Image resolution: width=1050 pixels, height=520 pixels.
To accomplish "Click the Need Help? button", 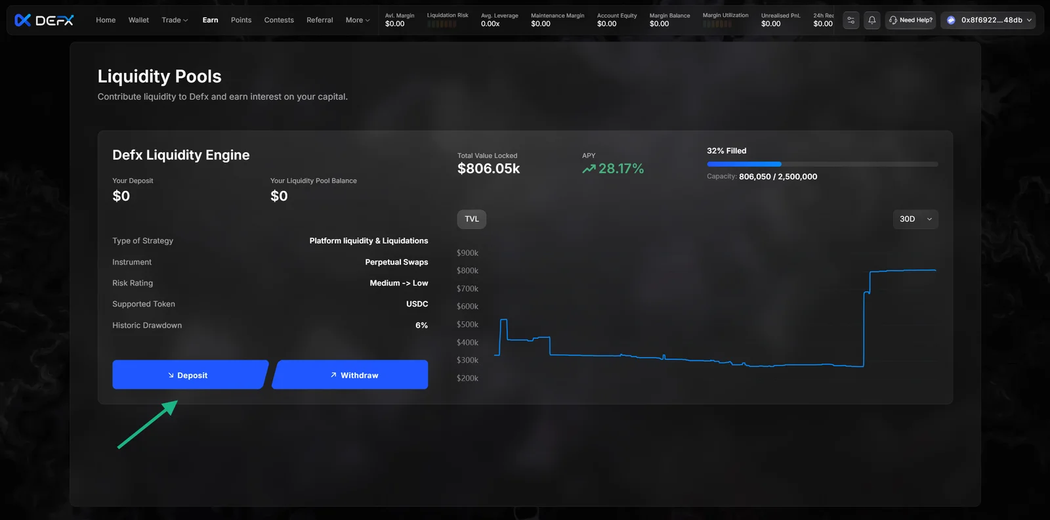I will 910,20.
